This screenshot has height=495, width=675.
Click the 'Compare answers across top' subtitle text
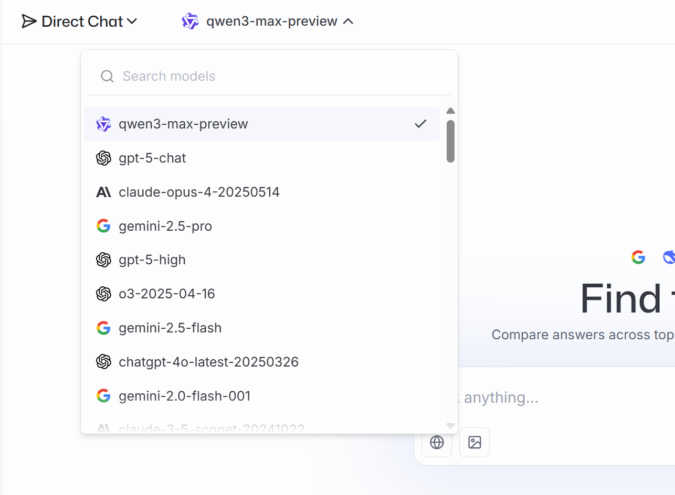[x=583, y=335]
